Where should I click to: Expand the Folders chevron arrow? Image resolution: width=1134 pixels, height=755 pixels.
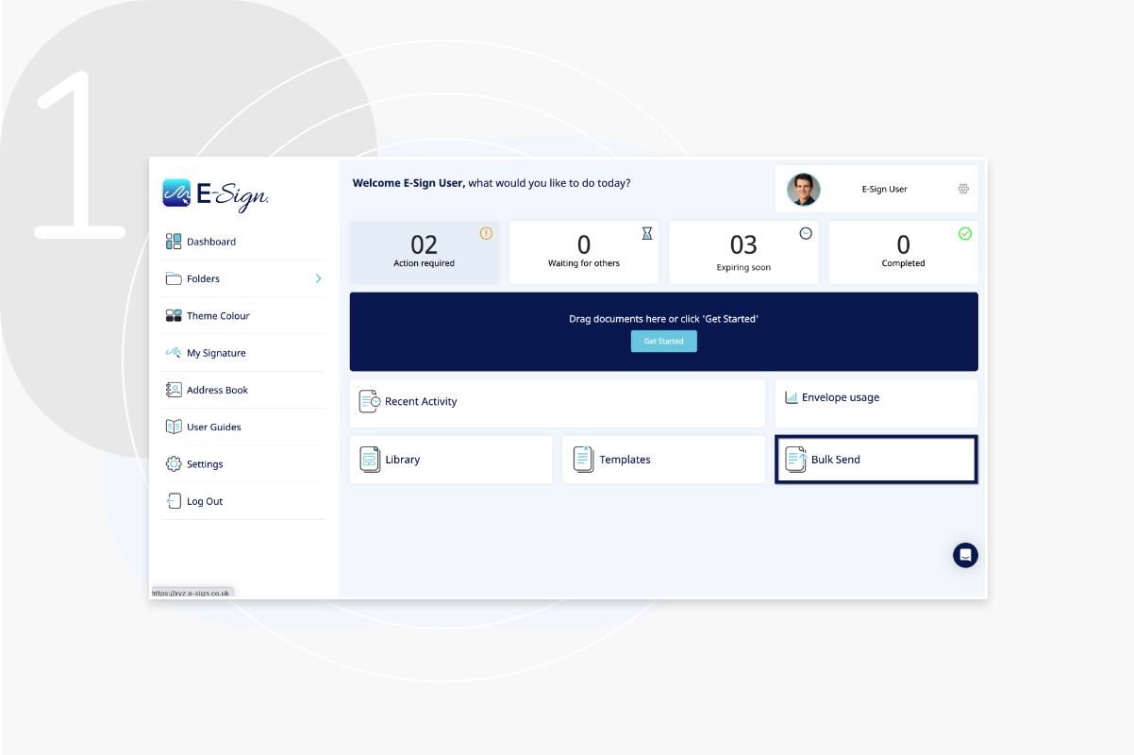318,278
